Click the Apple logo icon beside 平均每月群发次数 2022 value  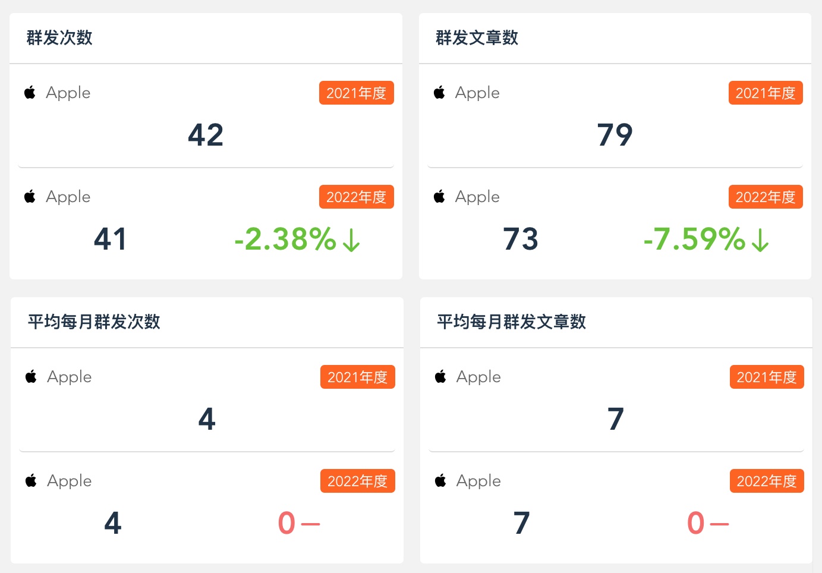coord(31,480)
